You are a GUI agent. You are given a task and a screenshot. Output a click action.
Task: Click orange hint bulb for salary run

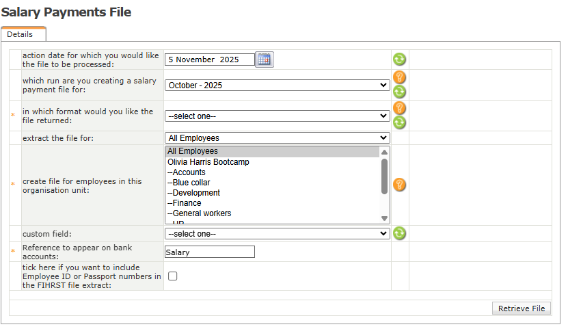pos(399,77)
